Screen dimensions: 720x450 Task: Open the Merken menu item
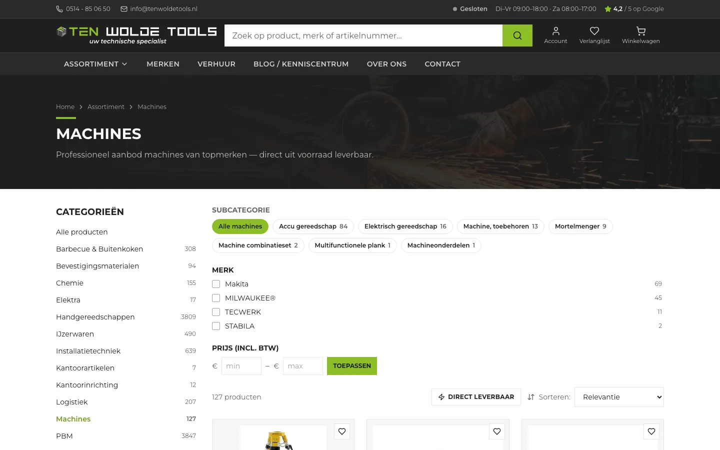(163, 64)
